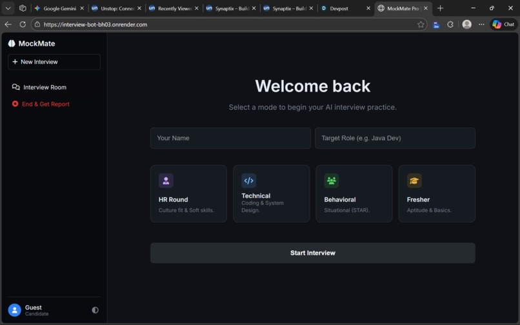Click the favorites star in address bar
Screen dimensions: 520x325
[x=421, y=25]
